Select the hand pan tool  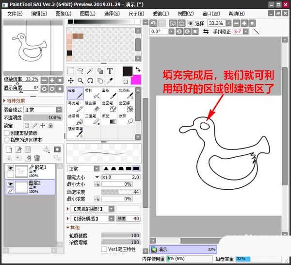tap(100, 81)
